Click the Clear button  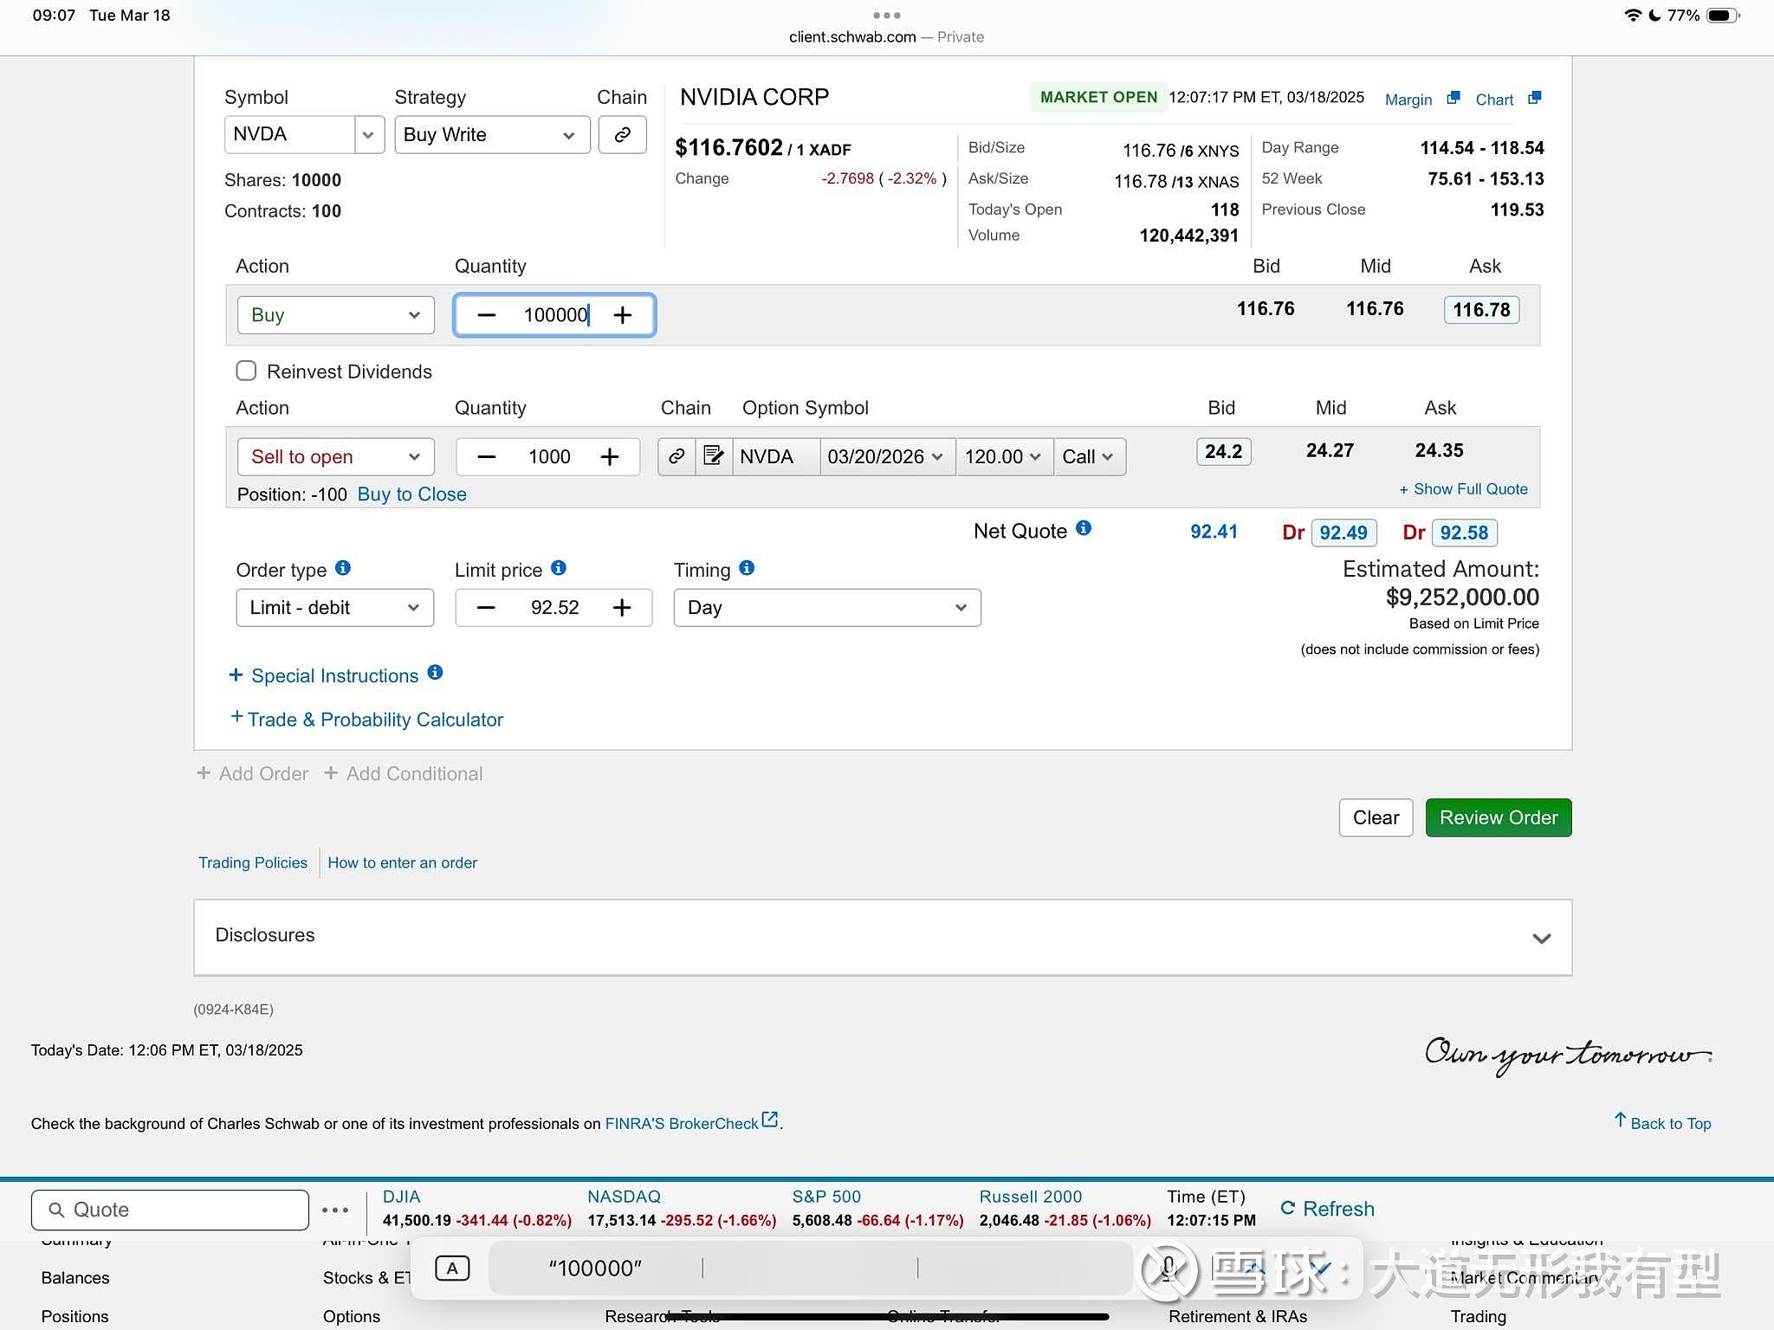pyautogui.click(x=1376, y=817)
